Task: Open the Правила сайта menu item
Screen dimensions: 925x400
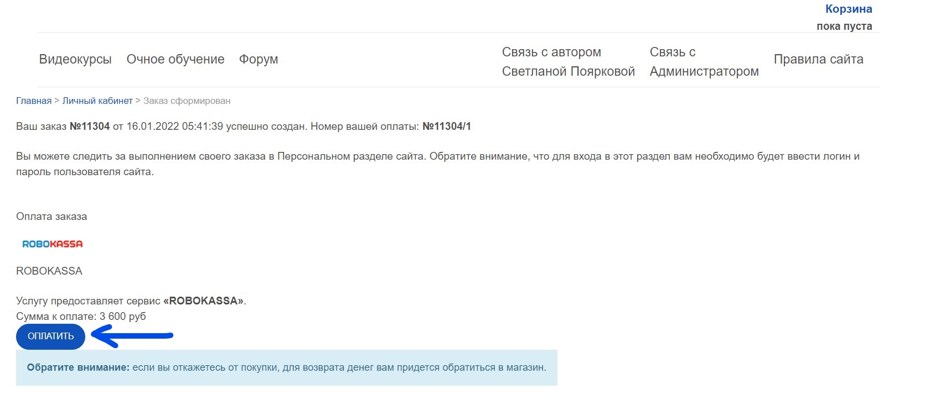Action: pyautogui.click(x=818, y=59)
